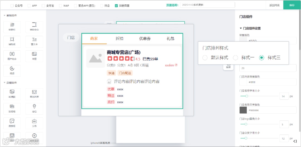Image resolution: width=301 pixels, height=147 pixels.
Task: Open the 门店名称文字颜色 gray swatch
Action: [243, 110]
